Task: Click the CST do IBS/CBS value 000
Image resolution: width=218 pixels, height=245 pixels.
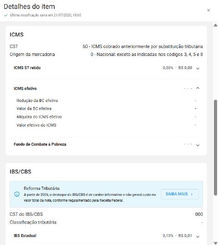Action: 199,214
